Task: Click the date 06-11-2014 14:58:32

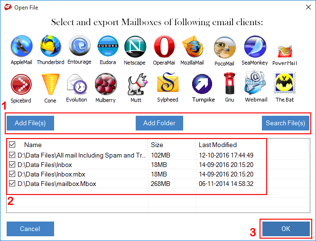Action: pyautogui.click(x=226, y=184)
